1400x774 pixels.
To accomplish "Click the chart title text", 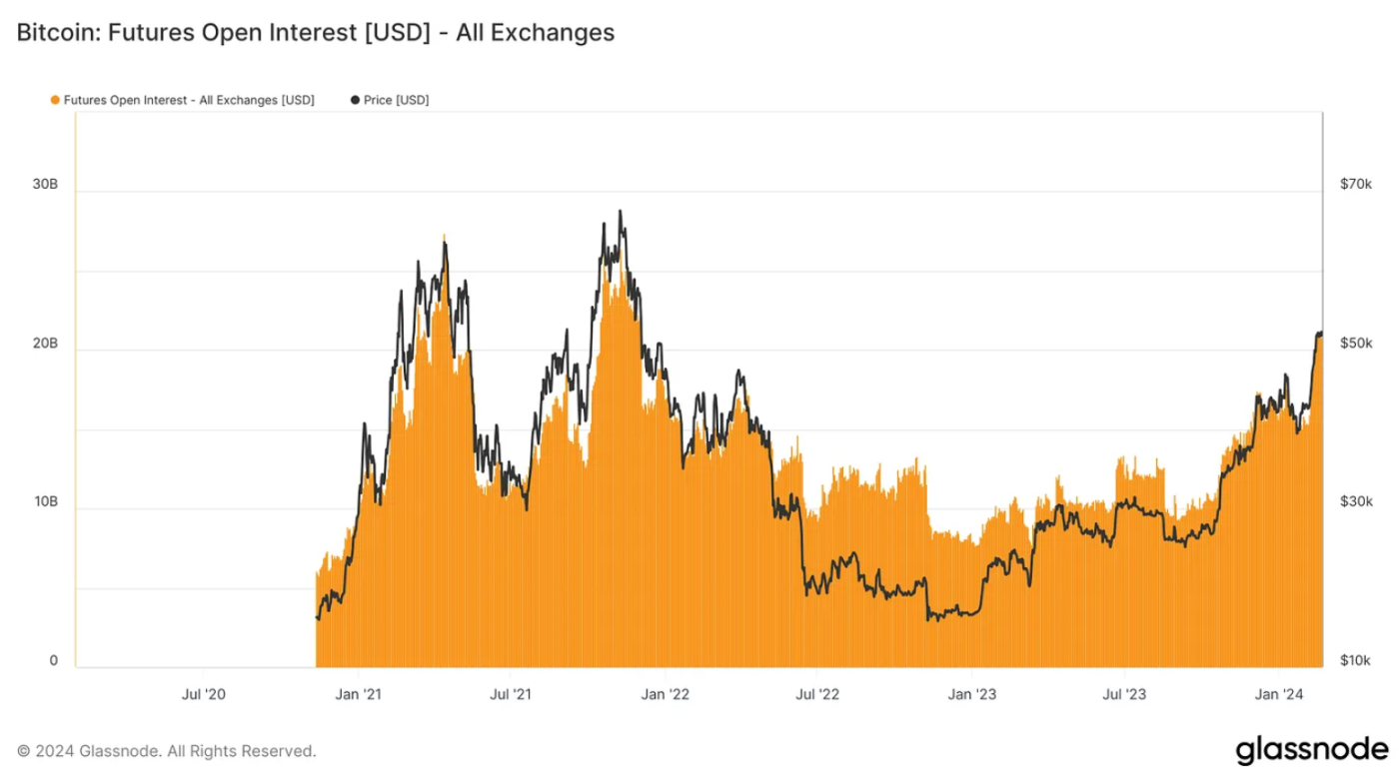I will pos(316,33).
